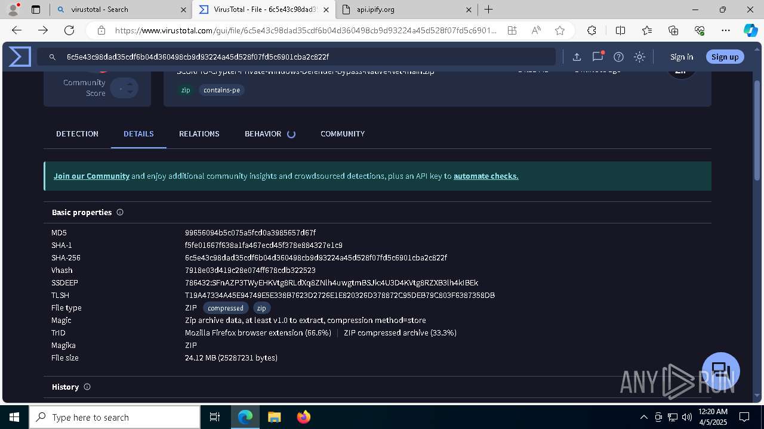Screen dimensions: 764x429
Task: Switch to virustotal - Search tab
Action: [x=119, y=10]
